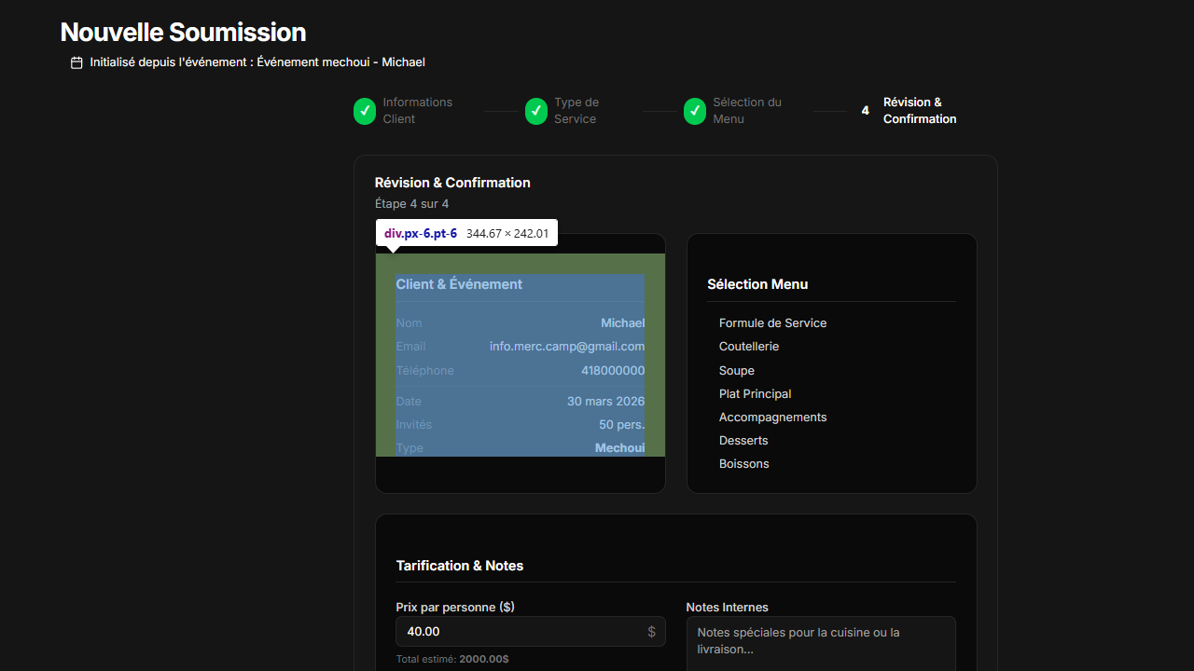This screenshot has height=671, width=1194.
Task: Click the Nouvelle Soumission heading
Action: coord(183,32)
